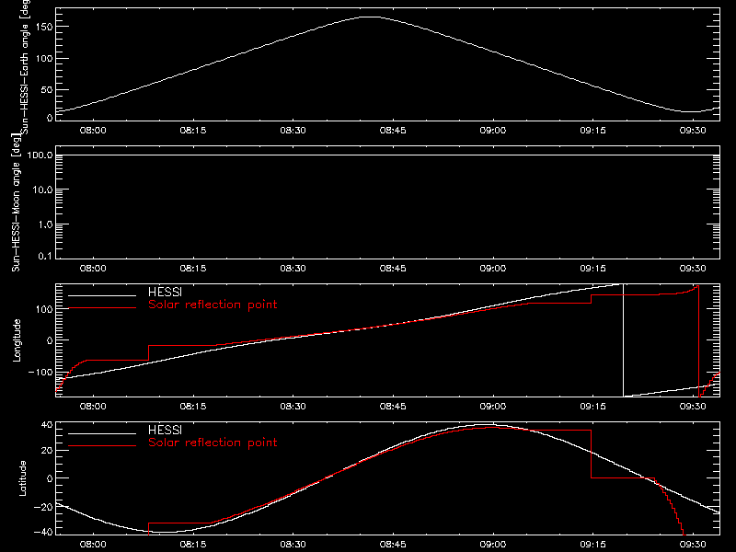
Task: Click red legend line in Longitude plot
Action: pos(102,308)
